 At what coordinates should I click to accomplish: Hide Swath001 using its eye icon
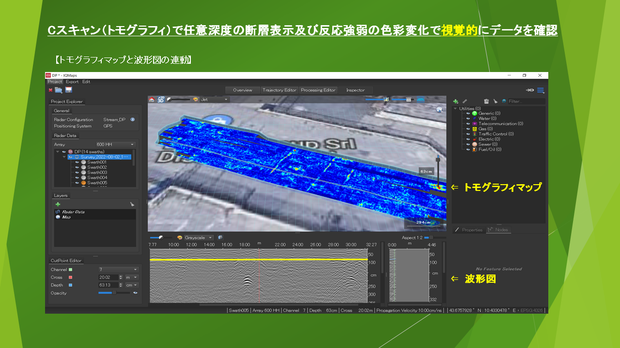coord(77,162)
